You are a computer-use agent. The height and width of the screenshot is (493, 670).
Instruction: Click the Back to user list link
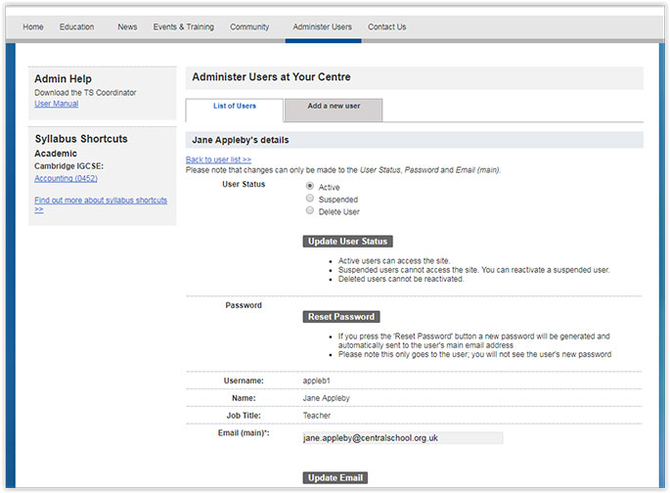(218, 159)
